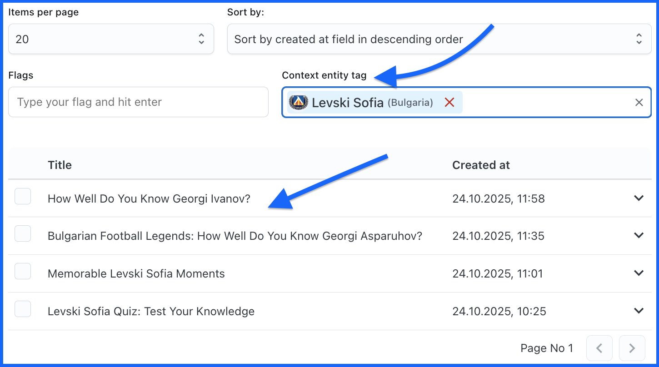Expand the Georgi Asparuhov quiz row chevron
Viewport: 659px width, 367px height.
639,235
